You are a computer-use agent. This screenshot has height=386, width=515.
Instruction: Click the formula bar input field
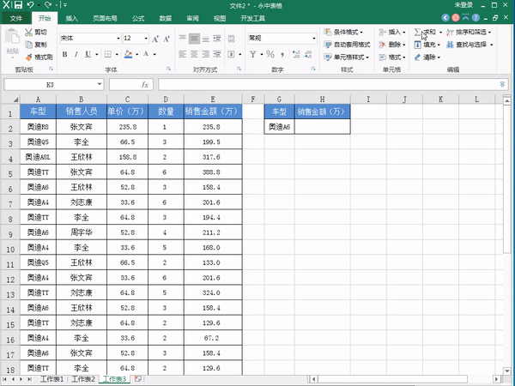tap(329, 85)
